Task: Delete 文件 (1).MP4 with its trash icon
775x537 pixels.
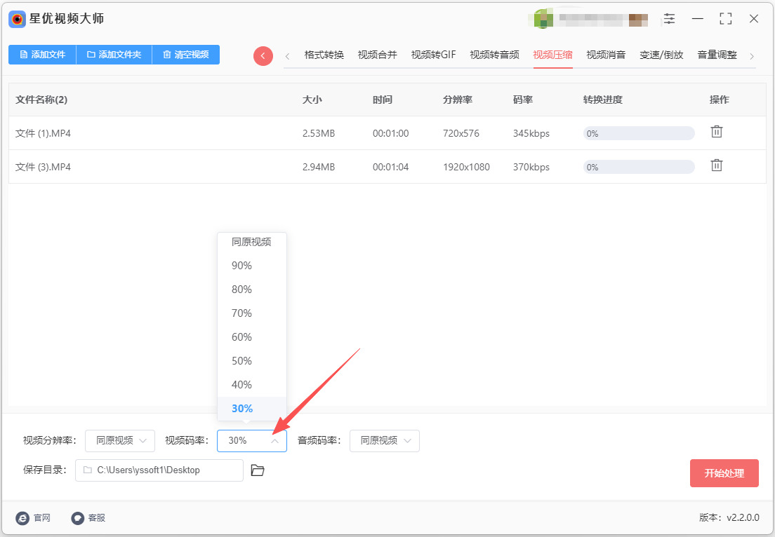Action: 716,132
